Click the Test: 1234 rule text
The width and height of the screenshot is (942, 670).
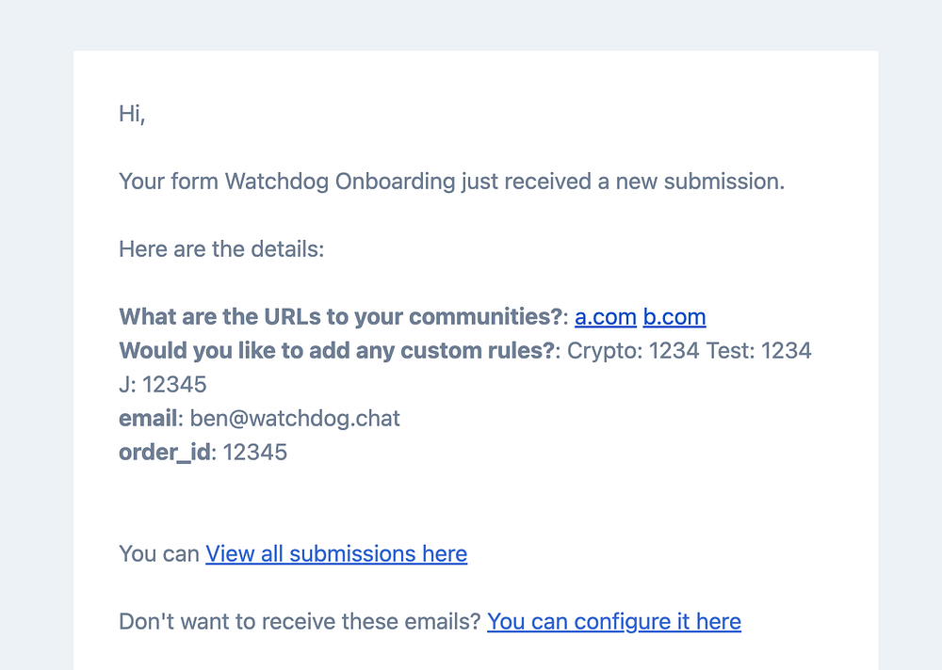point(759,351)
